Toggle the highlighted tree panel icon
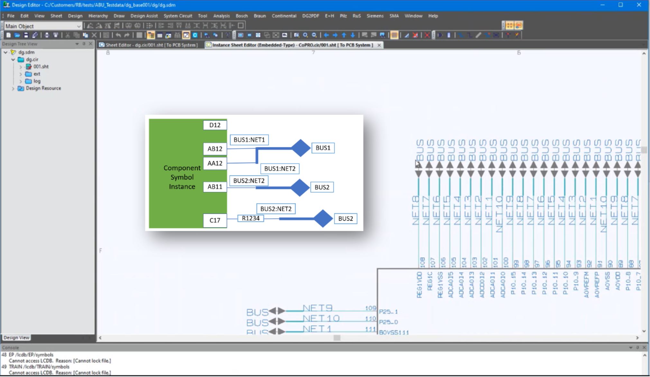The width and height of the screenshot is (650, 377). (x=151, y=35)
